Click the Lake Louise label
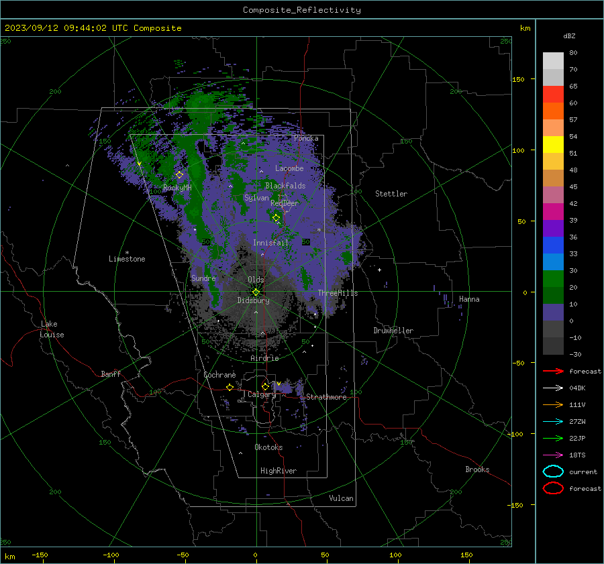 pyautogui.click(x=52, y=329)
